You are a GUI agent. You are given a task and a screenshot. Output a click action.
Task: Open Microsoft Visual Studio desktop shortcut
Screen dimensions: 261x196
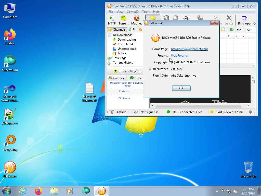tap(10, 93)
